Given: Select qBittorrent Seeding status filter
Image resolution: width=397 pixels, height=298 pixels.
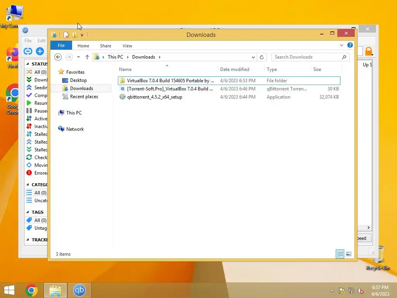Looking at the screenshot, I should 36,87.
